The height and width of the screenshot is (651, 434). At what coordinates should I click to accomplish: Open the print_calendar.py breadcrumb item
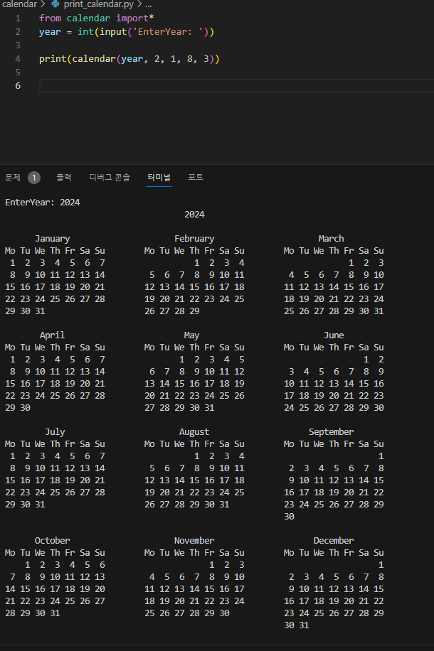click(98, 4)
